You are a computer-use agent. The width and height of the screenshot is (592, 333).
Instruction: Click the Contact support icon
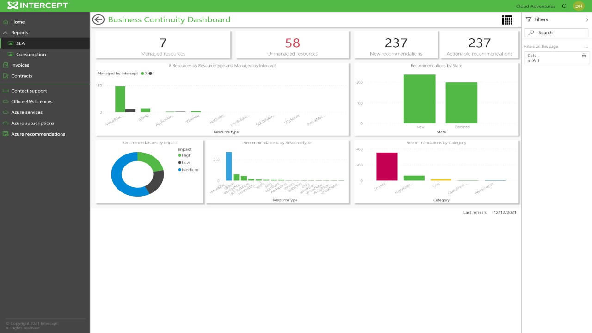[x=6, y=91]
